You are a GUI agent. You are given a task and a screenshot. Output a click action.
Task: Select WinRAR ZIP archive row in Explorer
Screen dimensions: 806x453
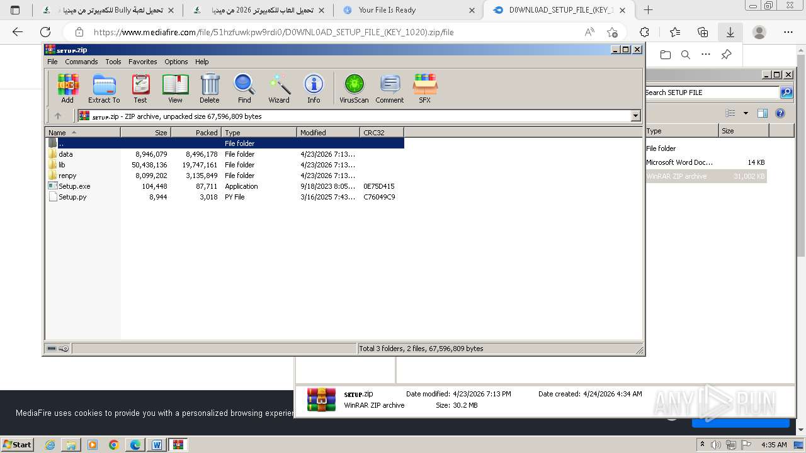pos(706,176)
